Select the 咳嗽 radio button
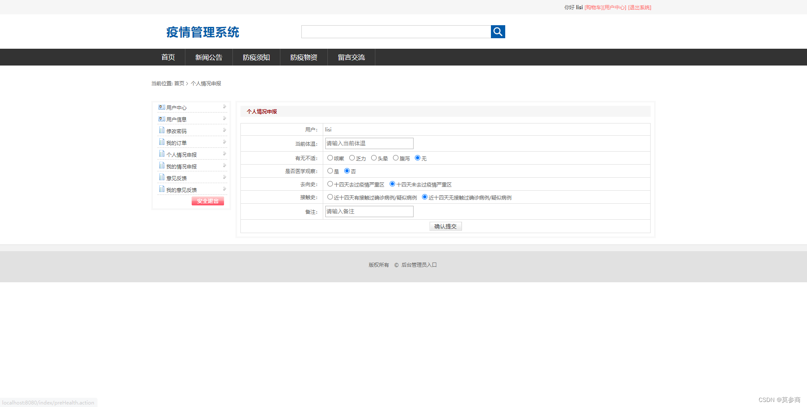 click(x=330, y=158)
